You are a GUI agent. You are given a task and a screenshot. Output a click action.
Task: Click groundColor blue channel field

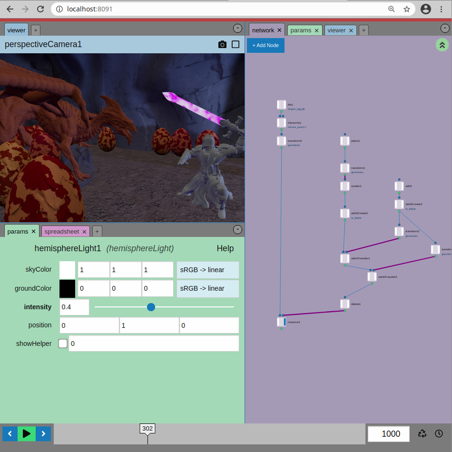click(157, 288)
